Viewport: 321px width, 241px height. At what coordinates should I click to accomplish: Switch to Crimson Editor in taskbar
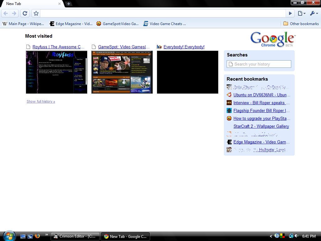coord(75,236)
